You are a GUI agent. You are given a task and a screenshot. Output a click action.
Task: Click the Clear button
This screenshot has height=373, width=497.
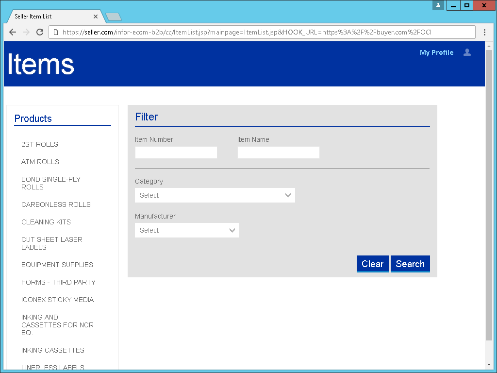pyautogui.click(x=372, y=264)
